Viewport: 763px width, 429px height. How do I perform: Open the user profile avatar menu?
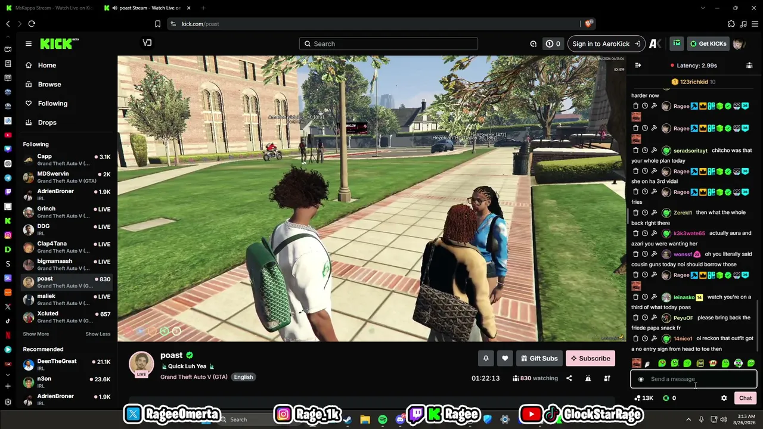click(739, 43)
